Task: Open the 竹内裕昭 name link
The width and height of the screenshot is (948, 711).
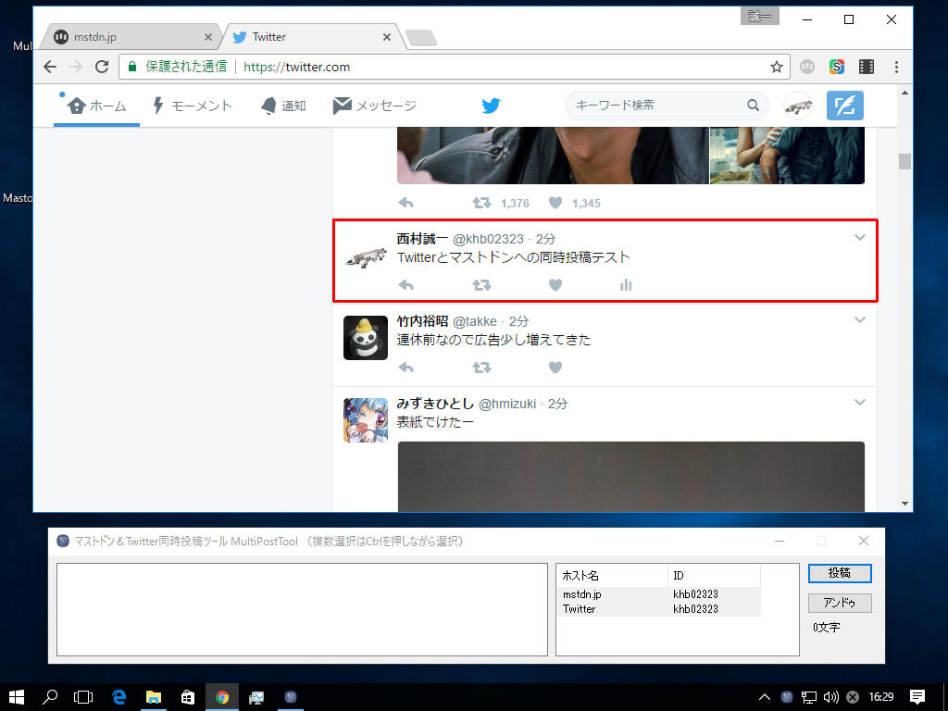Action: click(422, 321)
